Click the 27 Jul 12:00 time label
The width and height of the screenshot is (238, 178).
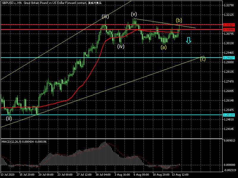84,175
